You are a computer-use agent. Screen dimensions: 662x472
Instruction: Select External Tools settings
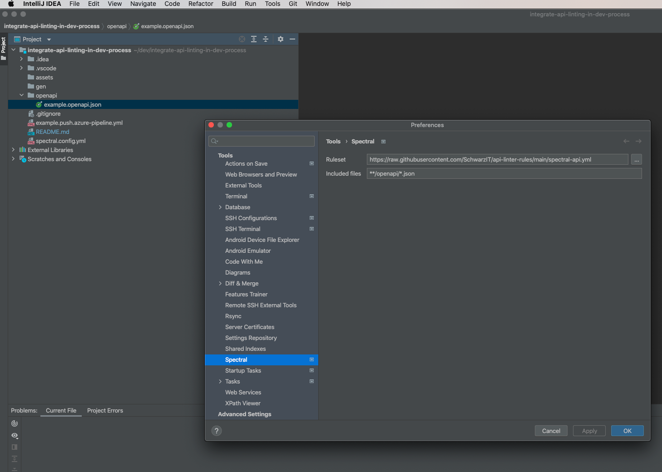coord(243,186)
